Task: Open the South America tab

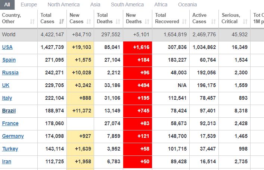Action: pyautogui.click(x=127, y=4)
